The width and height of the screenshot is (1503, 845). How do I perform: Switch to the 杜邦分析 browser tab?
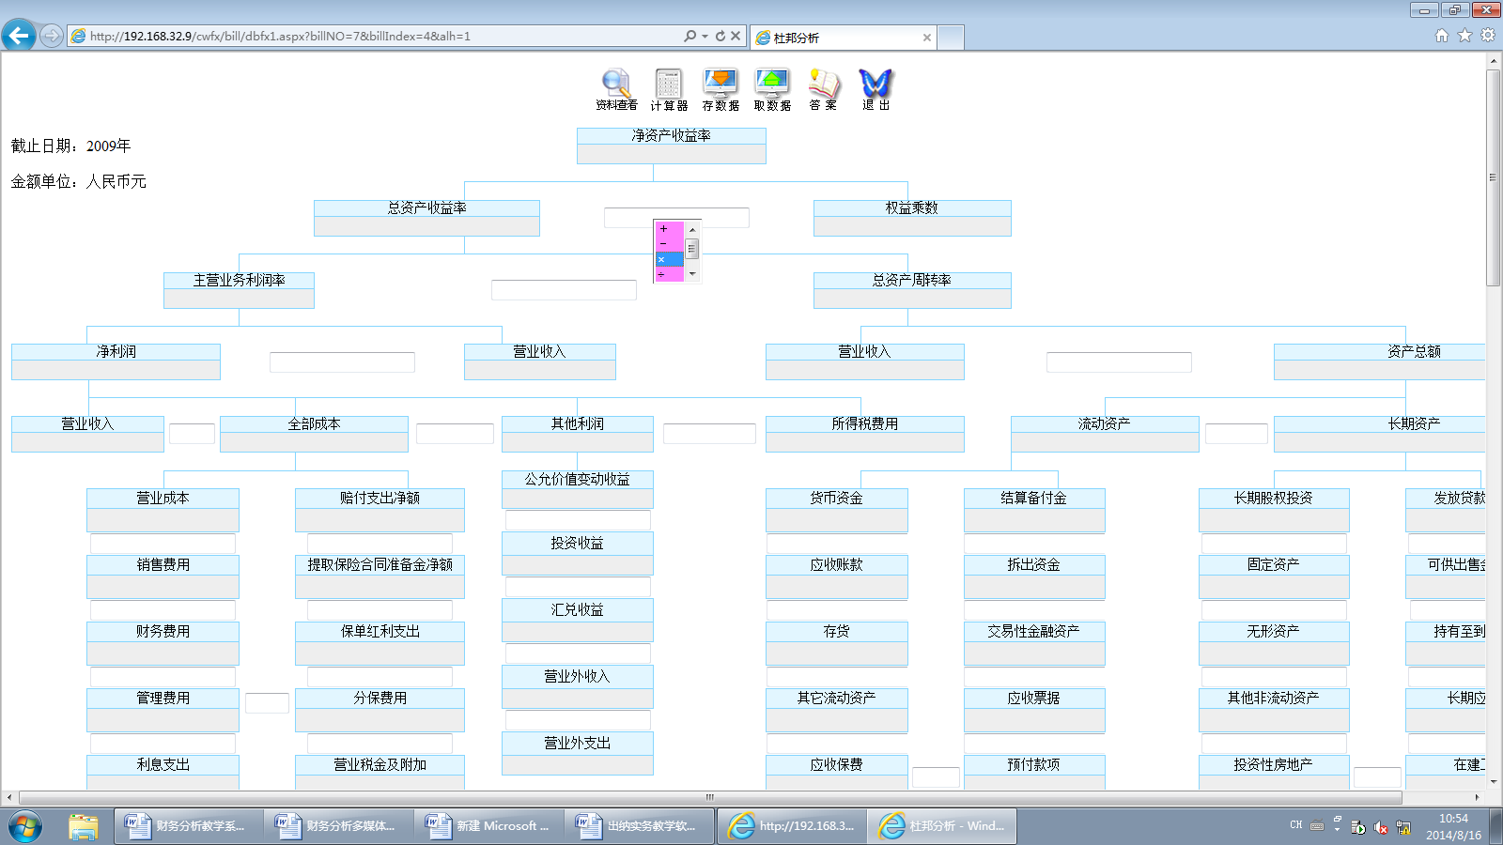[x=844, y=38]
